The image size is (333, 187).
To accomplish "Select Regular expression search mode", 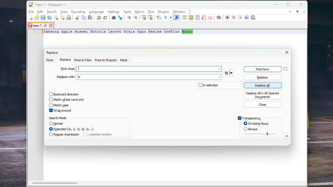I will [x=51, y=134].
